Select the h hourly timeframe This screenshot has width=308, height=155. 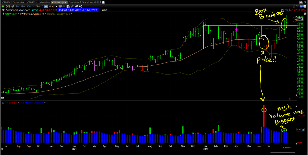click(x=33, y=6)
